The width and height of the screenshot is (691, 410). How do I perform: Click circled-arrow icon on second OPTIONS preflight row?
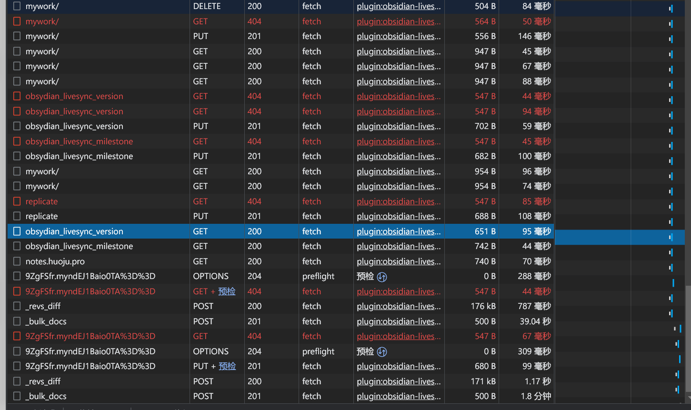point(382,351)
